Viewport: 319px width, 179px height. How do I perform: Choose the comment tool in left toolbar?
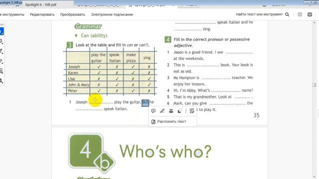coord(1,41)
